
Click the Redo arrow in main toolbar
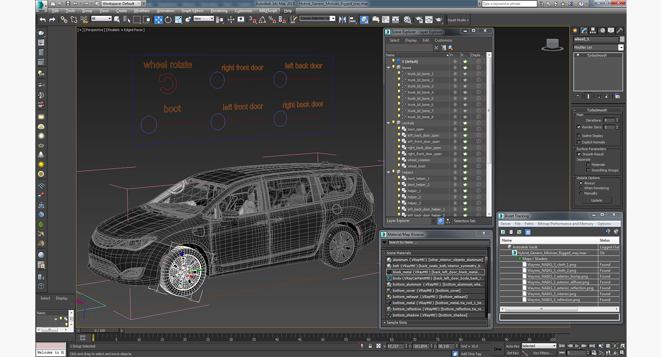click(52, 20)
